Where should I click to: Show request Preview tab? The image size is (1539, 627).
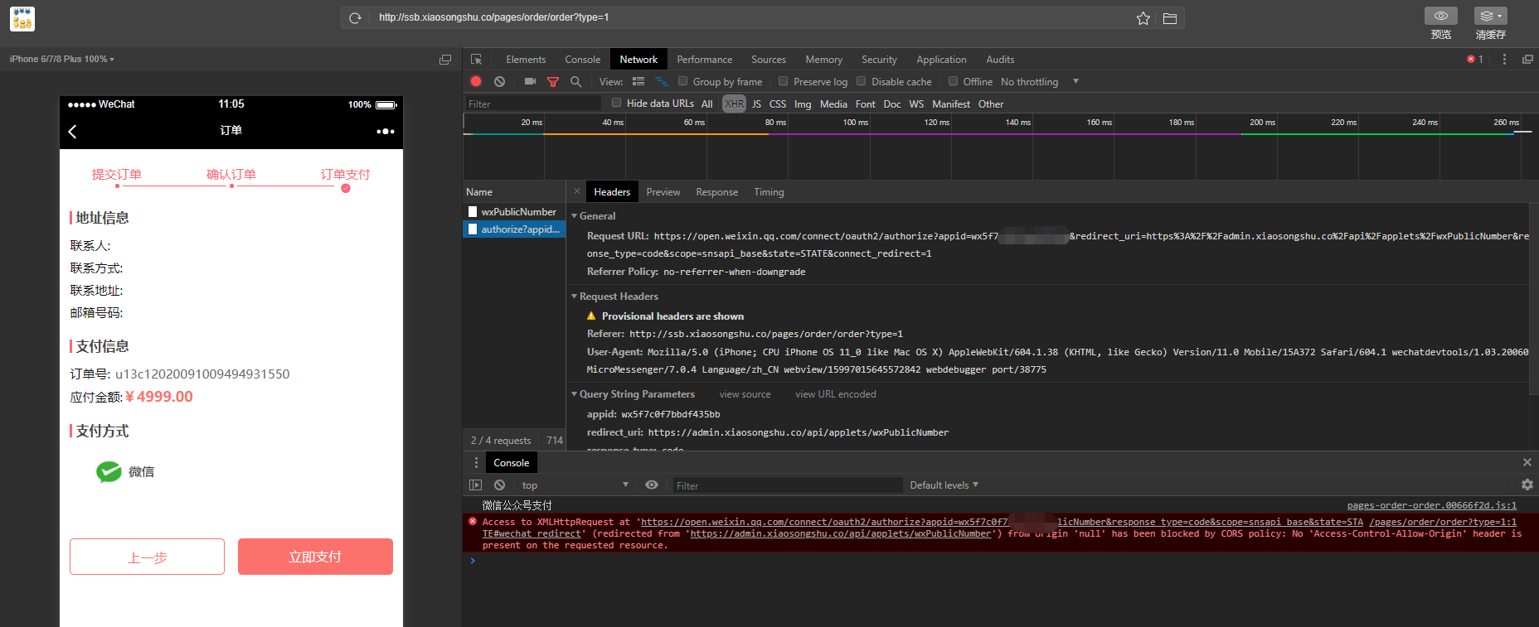pyautogui.click(x=663, y=192)
